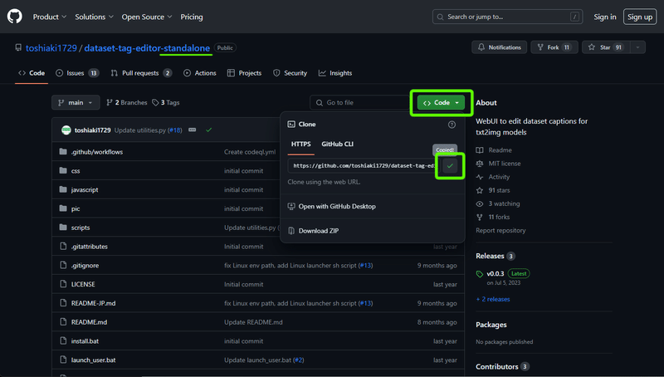664x377 pixels.
Task: Switch to the Actions tab
Action: point(200,73)
